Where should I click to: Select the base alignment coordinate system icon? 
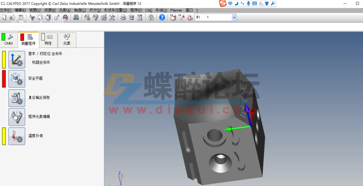(x=16, y=59)
